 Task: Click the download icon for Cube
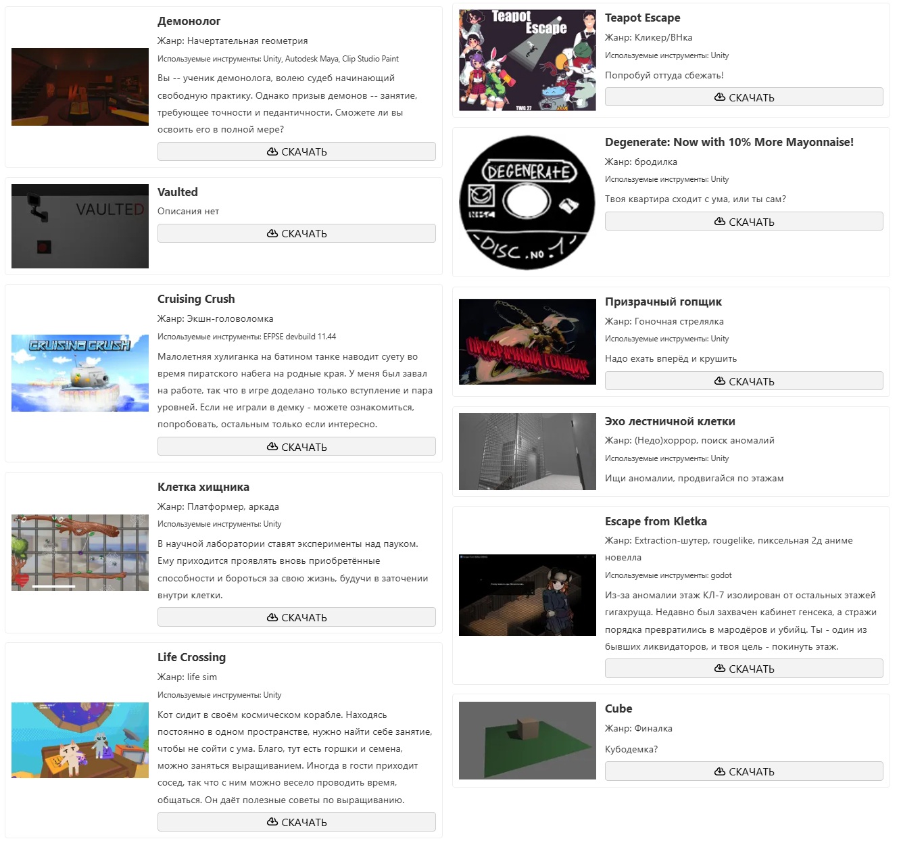point(720,771)
